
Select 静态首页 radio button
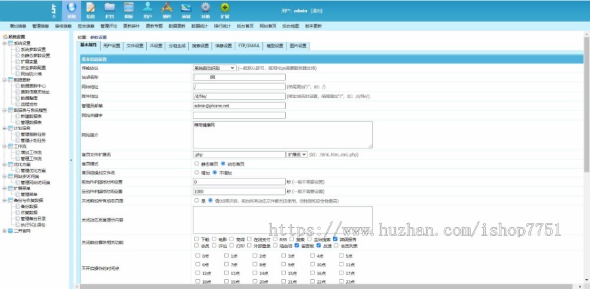[197, 163]
